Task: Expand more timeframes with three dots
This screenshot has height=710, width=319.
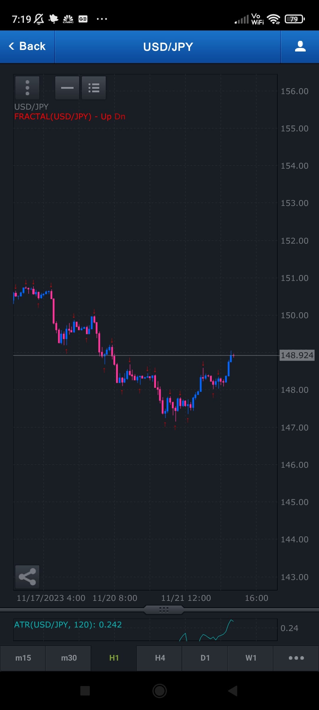Action: tap(296, 658)
